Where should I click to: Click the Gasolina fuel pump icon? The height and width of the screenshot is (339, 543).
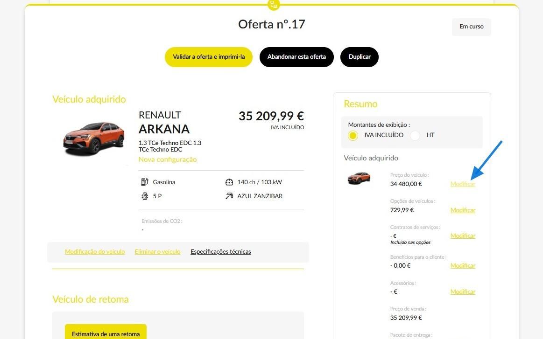coord(145,182)
